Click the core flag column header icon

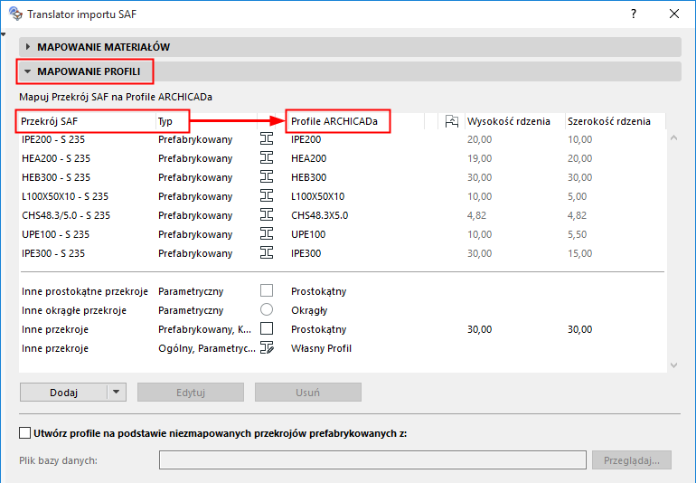(x=451, y=121)
